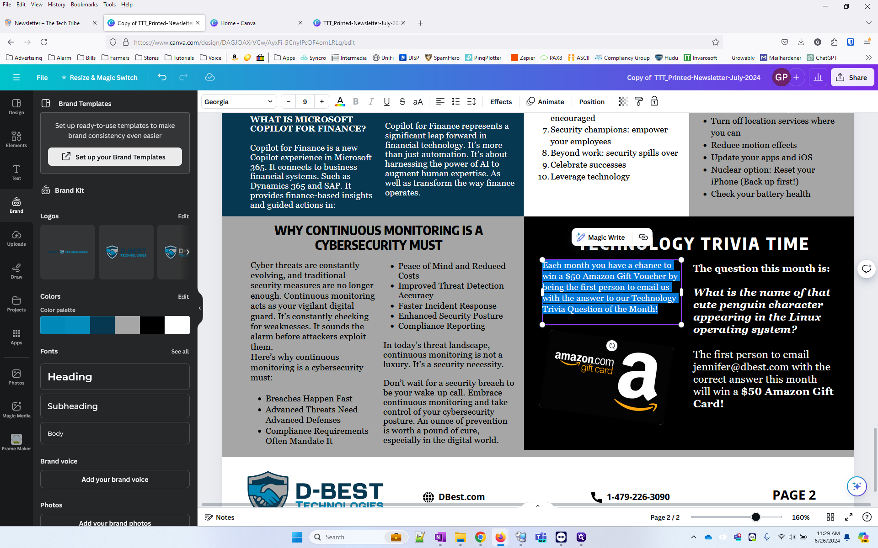Click the add comment bubble icon
878x548 pixels.
pyautogui.click(x=866, y=269)
